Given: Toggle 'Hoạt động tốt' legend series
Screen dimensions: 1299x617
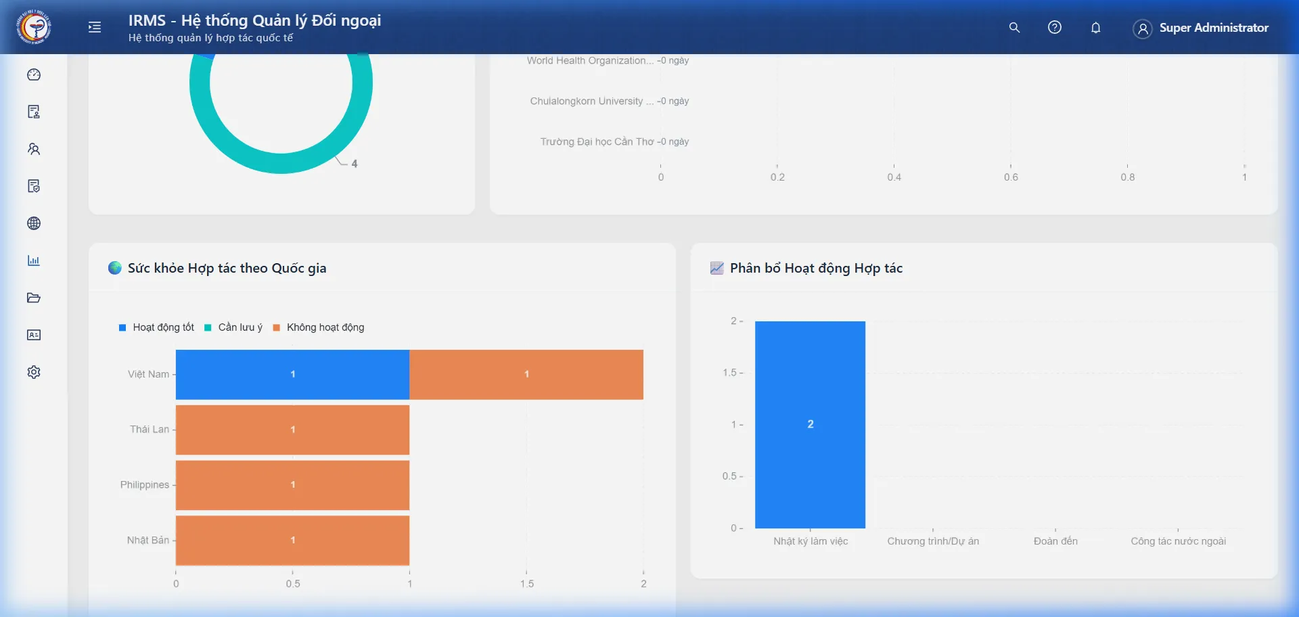Looking at the screenshot, I should (157, 327).
